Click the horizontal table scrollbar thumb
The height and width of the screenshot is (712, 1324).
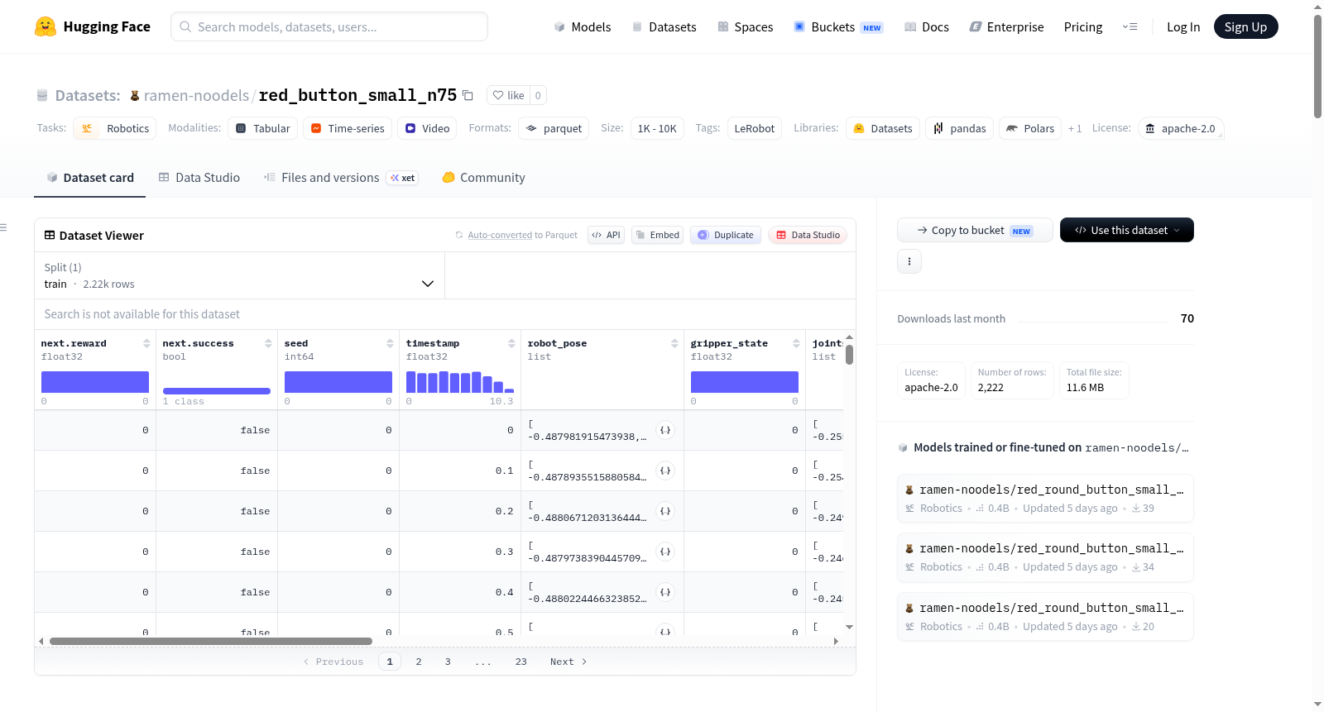coord(211,641)
